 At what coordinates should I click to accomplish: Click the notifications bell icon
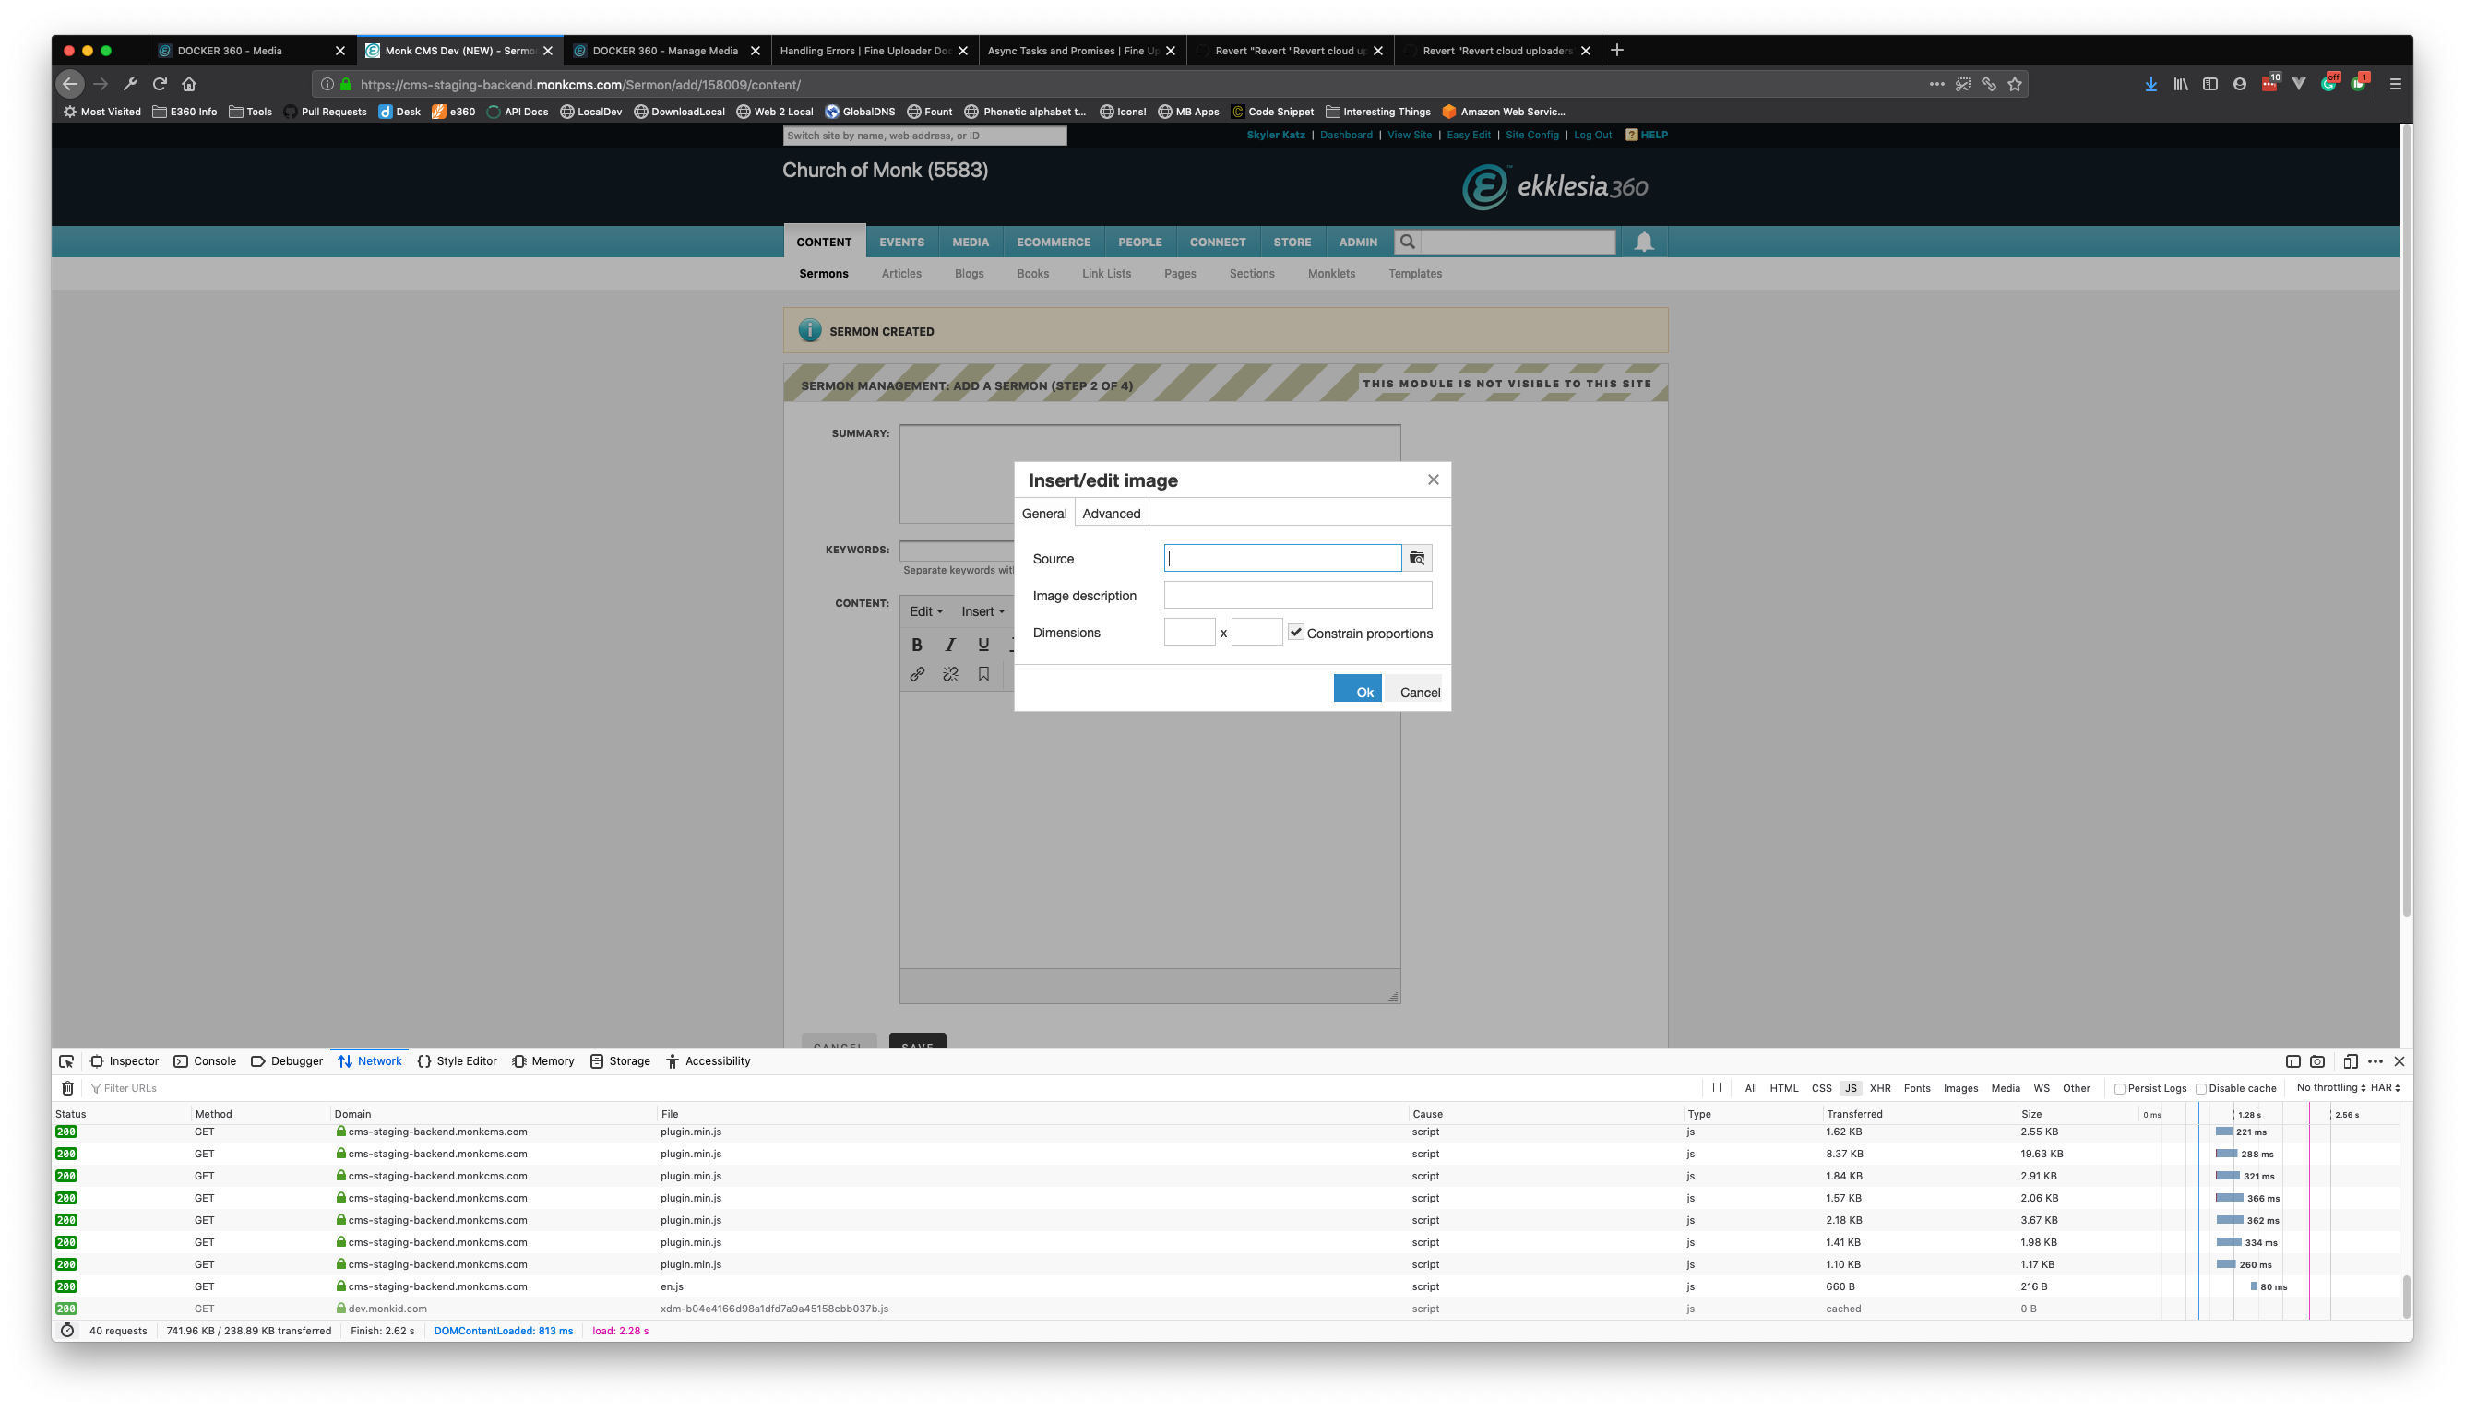point(1644,243)
